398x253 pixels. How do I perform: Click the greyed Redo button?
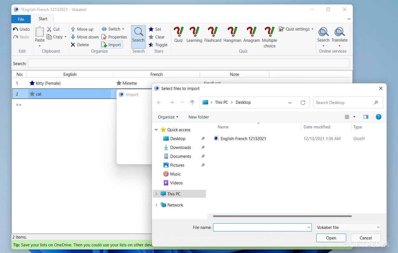click(x=21, y=37)
